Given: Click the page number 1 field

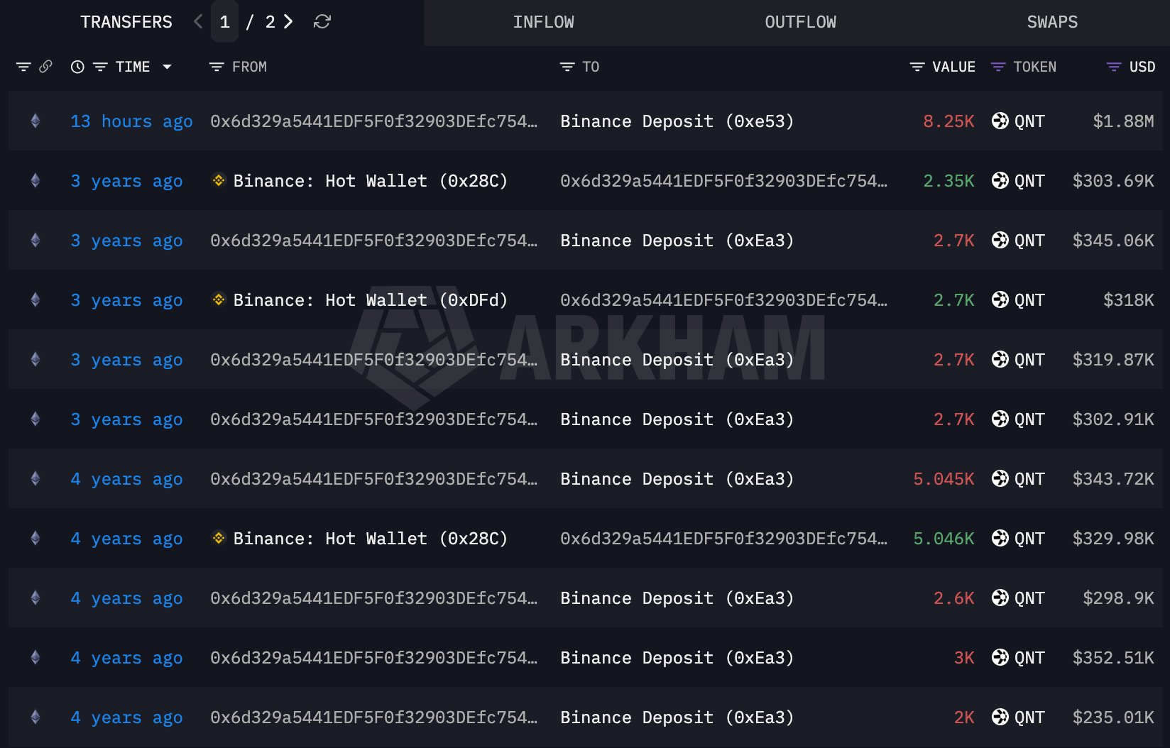Looking at the screenshot, I should coord(225,22).
